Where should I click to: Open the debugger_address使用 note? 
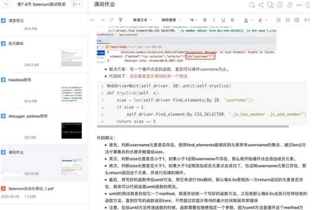[44, 127]
